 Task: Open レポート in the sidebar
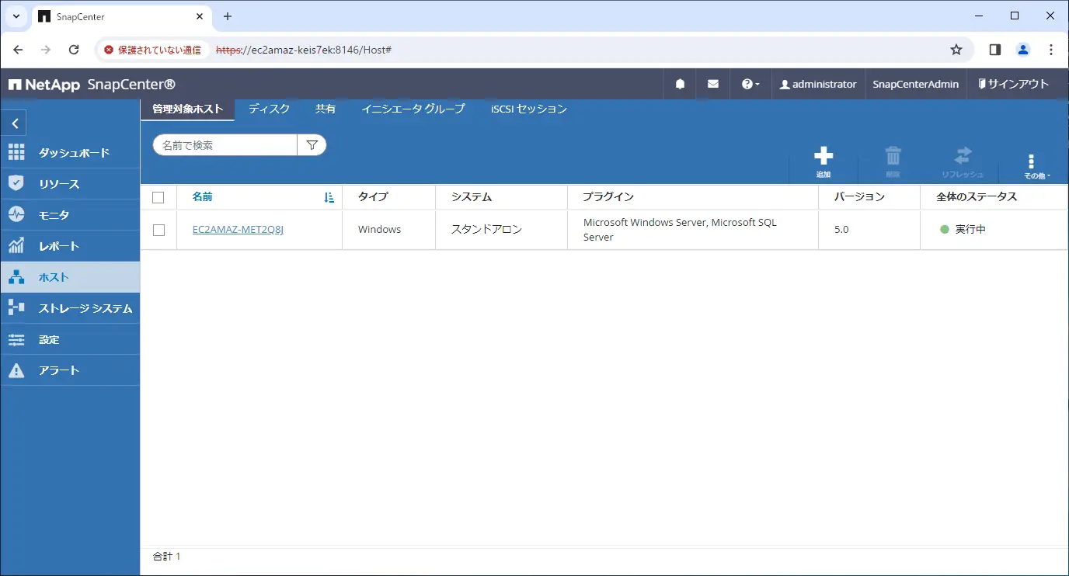(70, 246)
